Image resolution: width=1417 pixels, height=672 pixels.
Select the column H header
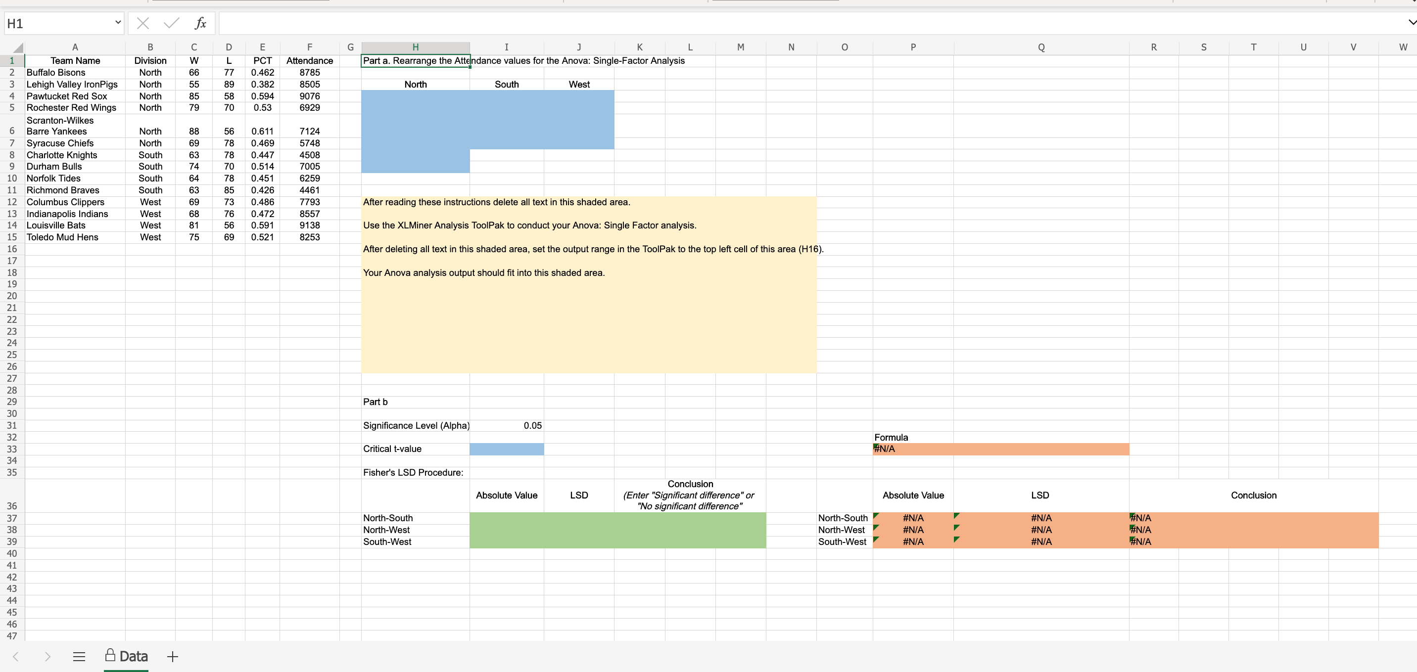[x=415, y=47]
